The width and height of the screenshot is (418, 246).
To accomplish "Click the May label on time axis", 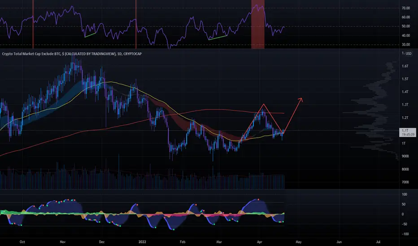I will pyautogui.click(x=299, y=242).
